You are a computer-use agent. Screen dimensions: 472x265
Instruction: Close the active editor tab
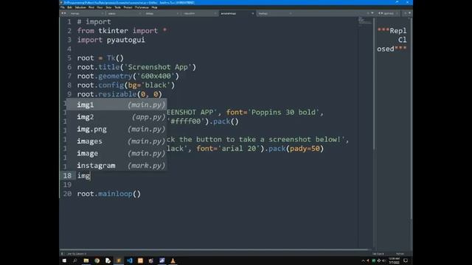(x=252, y=13)
